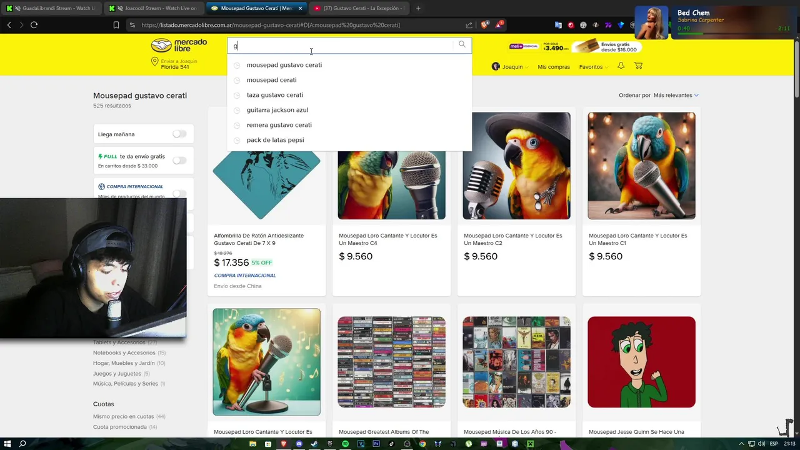Open 'Mousepad Greatest Albums' cassette image

[x=391, y=362]
